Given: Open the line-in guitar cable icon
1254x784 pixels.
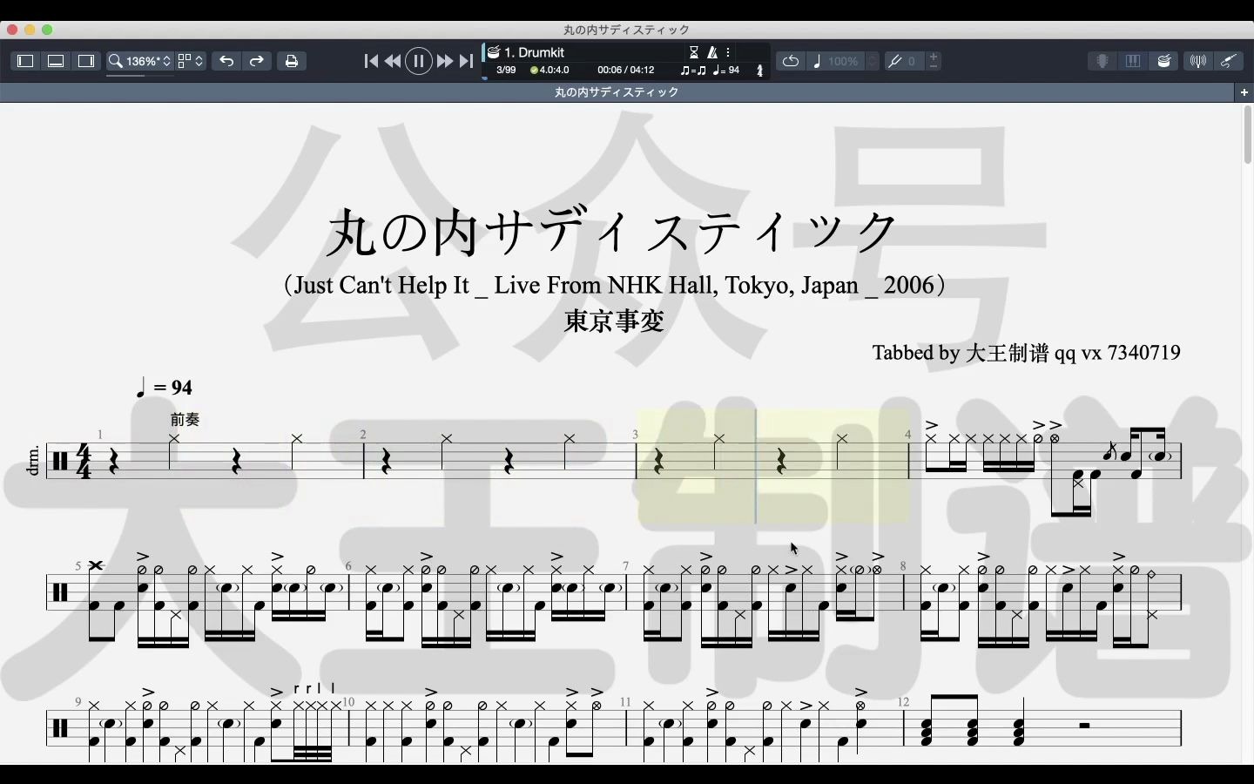Looking at the screenshot, I should (x=1228, y=61).
